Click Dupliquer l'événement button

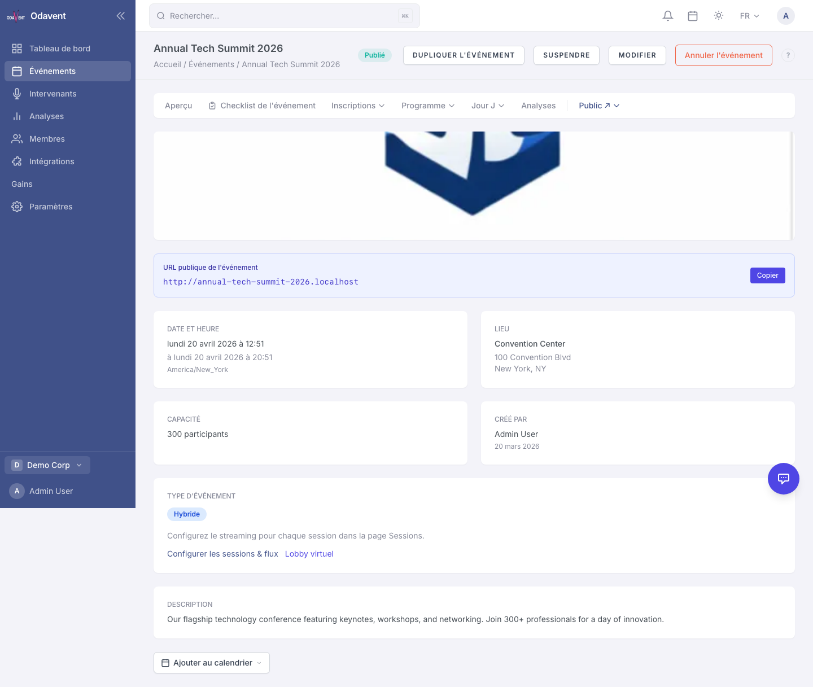(x=464, y=55)
